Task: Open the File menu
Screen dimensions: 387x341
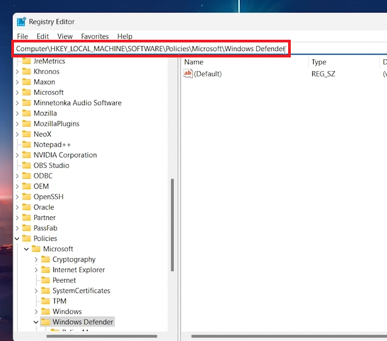Action: [x=22, y=37]
